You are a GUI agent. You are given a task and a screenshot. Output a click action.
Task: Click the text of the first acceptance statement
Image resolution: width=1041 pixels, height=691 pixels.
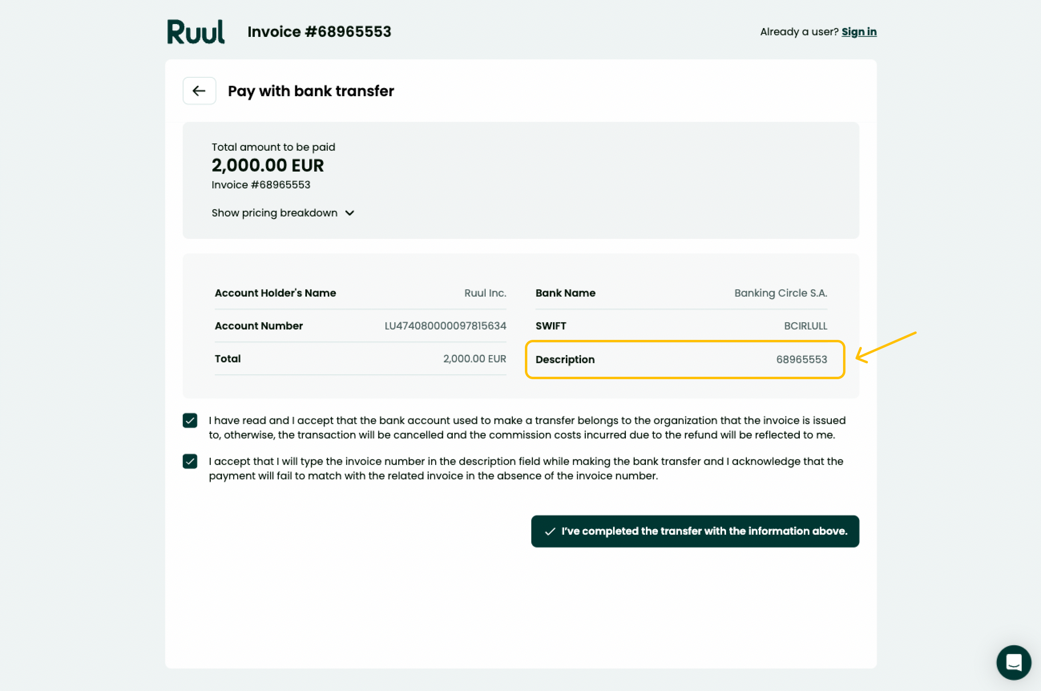tap(527, 428)
